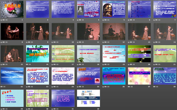Click the transition star icon under slide 7
Screen dimensions: 177x110
(154, 20)
